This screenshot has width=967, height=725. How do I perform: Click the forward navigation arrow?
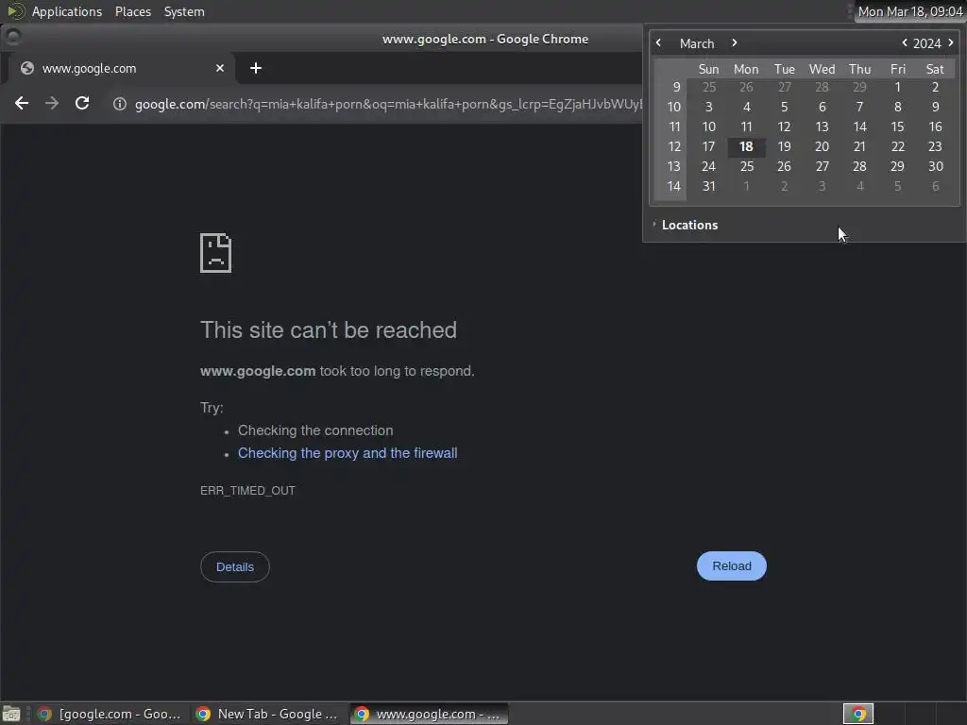click(52, 103)
